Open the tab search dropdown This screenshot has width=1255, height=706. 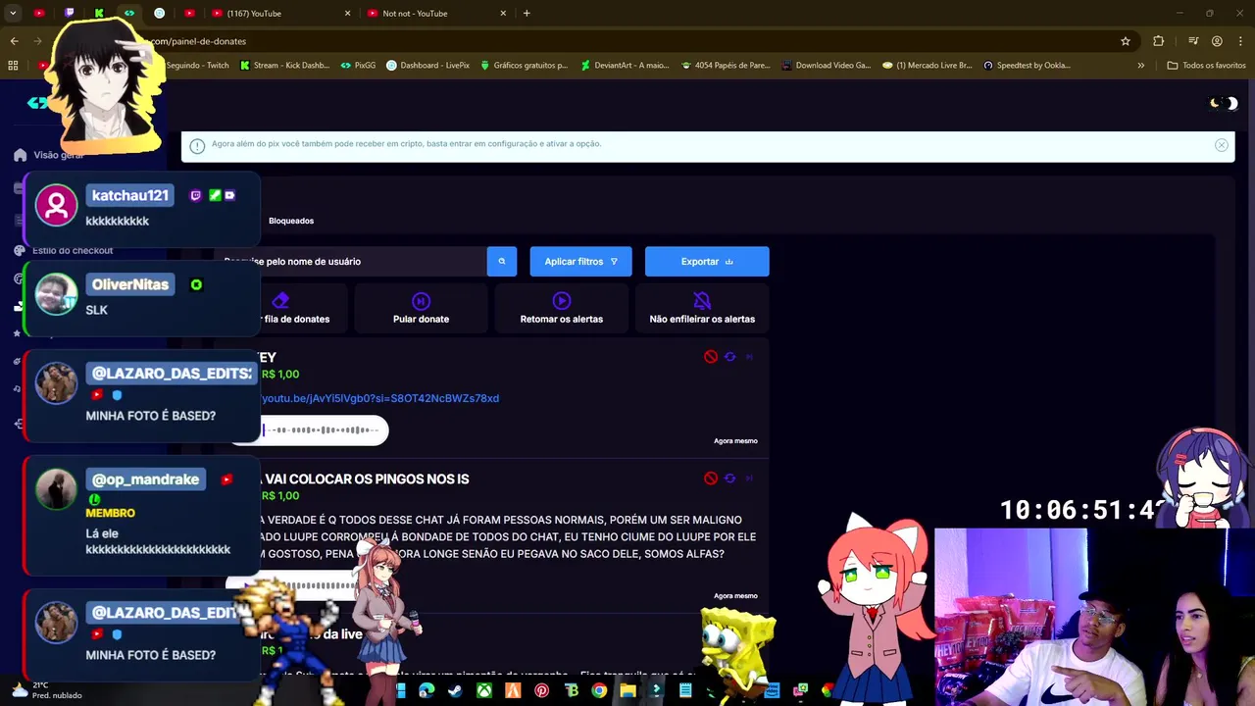(x=13, y=13)
